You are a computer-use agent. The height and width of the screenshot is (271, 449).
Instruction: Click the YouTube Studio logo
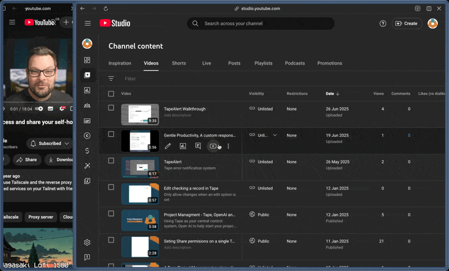115,23
